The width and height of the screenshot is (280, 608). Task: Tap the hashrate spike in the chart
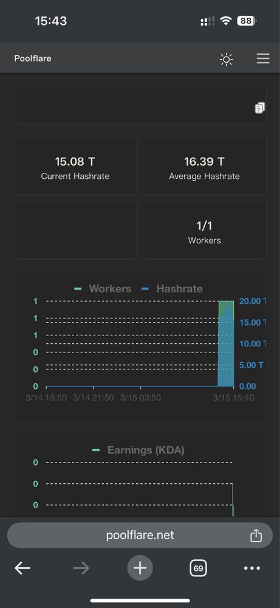226,344
